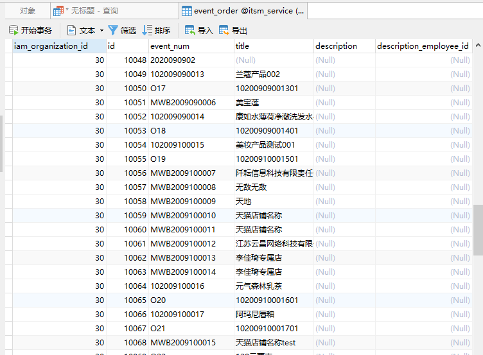Select event_num cell MWB2009100008
483x355 pixels.
pos(191,187)
